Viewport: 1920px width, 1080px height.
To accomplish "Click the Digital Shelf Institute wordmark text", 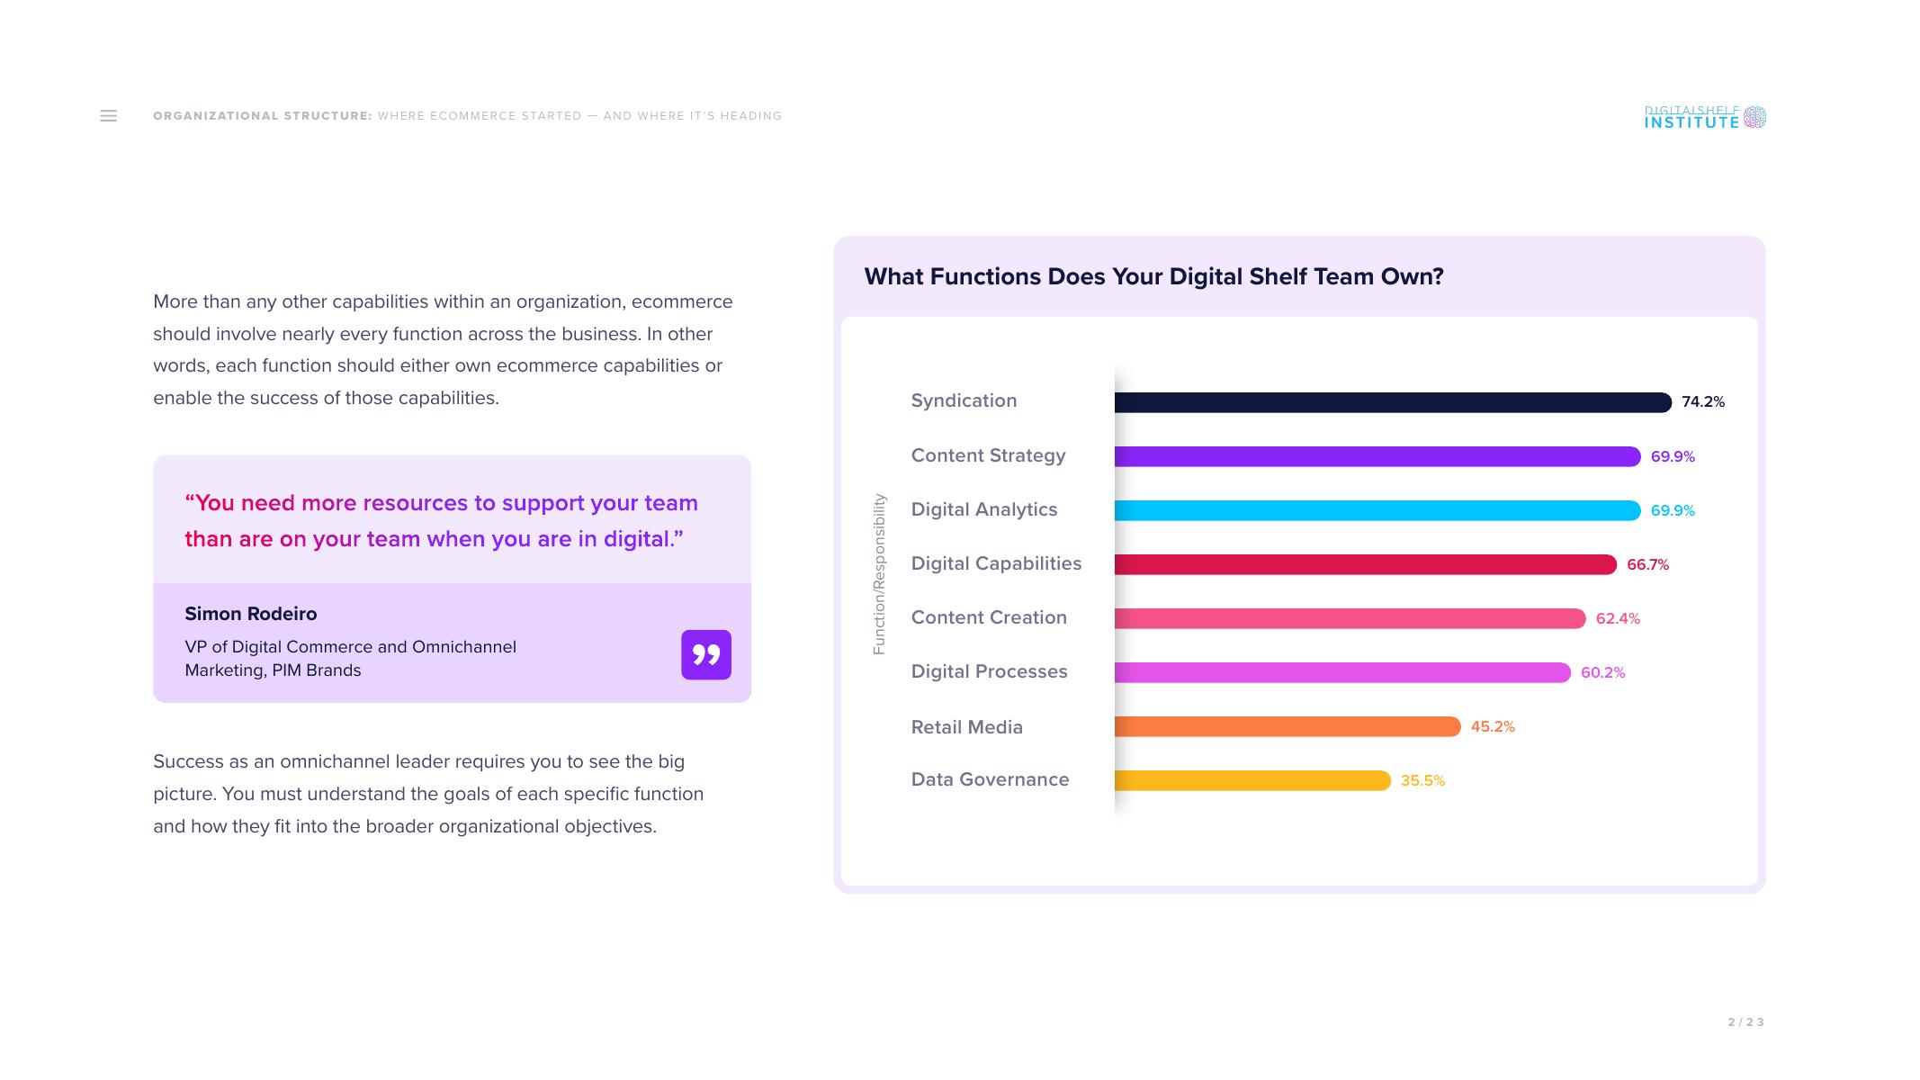I will (x=1691, y=118).
